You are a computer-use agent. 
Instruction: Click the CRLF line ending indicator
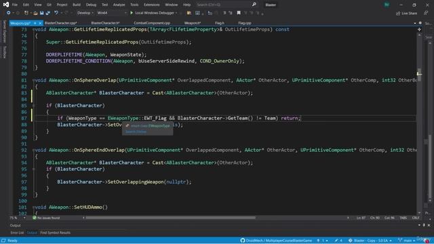pyautogui.click(x=416, y=218)
